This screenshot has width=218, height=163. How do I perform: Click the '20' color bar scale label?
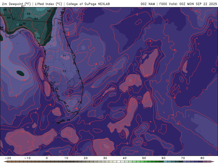86,158
